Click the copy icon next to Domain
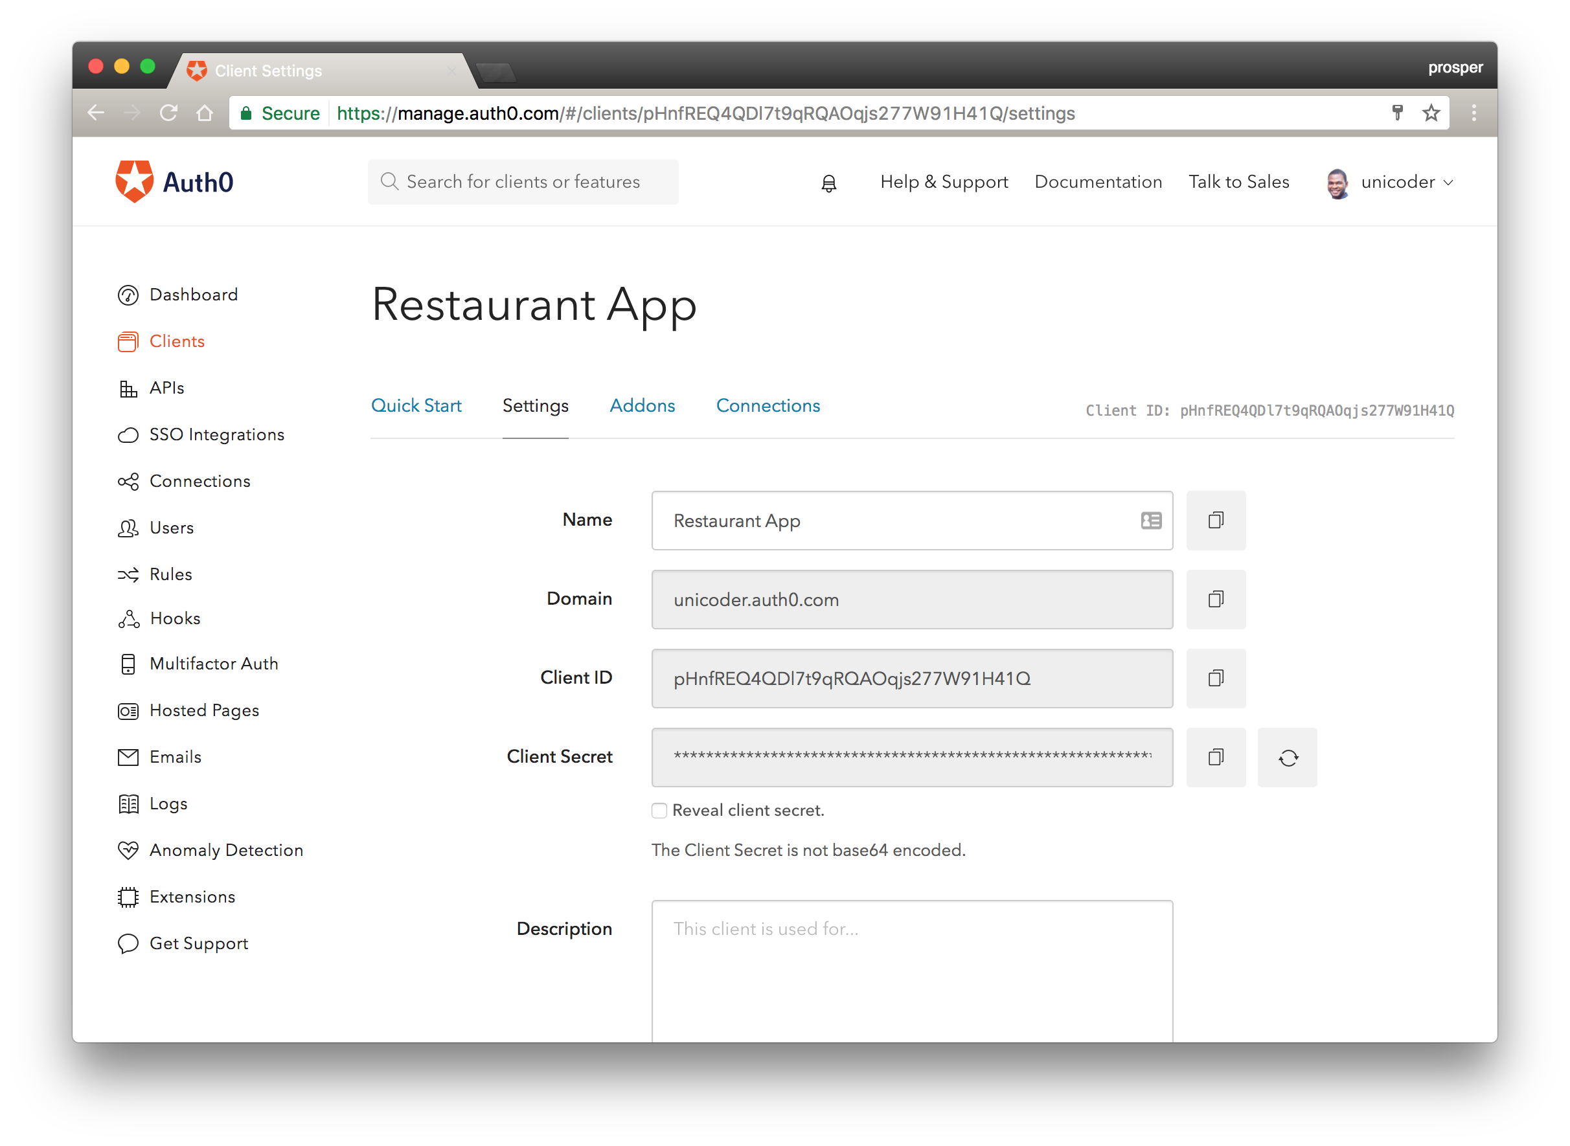The image size is (1570, 1146). [x=1215, y=599]
